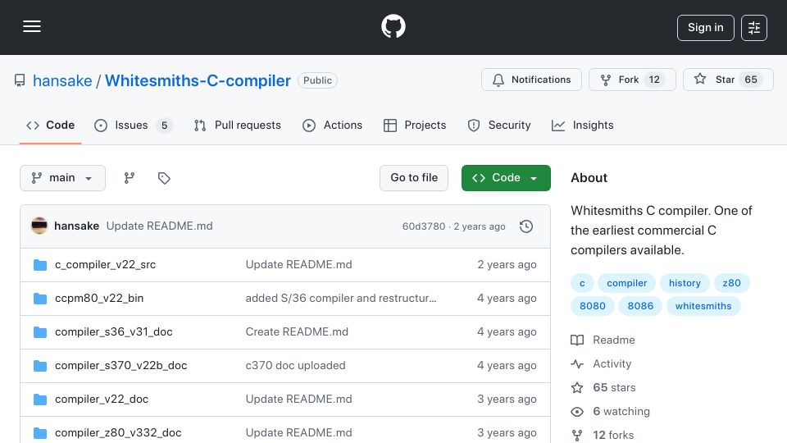Open the ccpm80_v22_bin folder
Viewport: 787px width, 443px height.
(x=99, y=299)
